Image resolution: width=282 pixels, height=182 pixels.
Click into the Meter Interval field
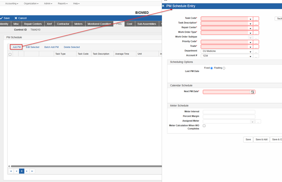(229, 112)
